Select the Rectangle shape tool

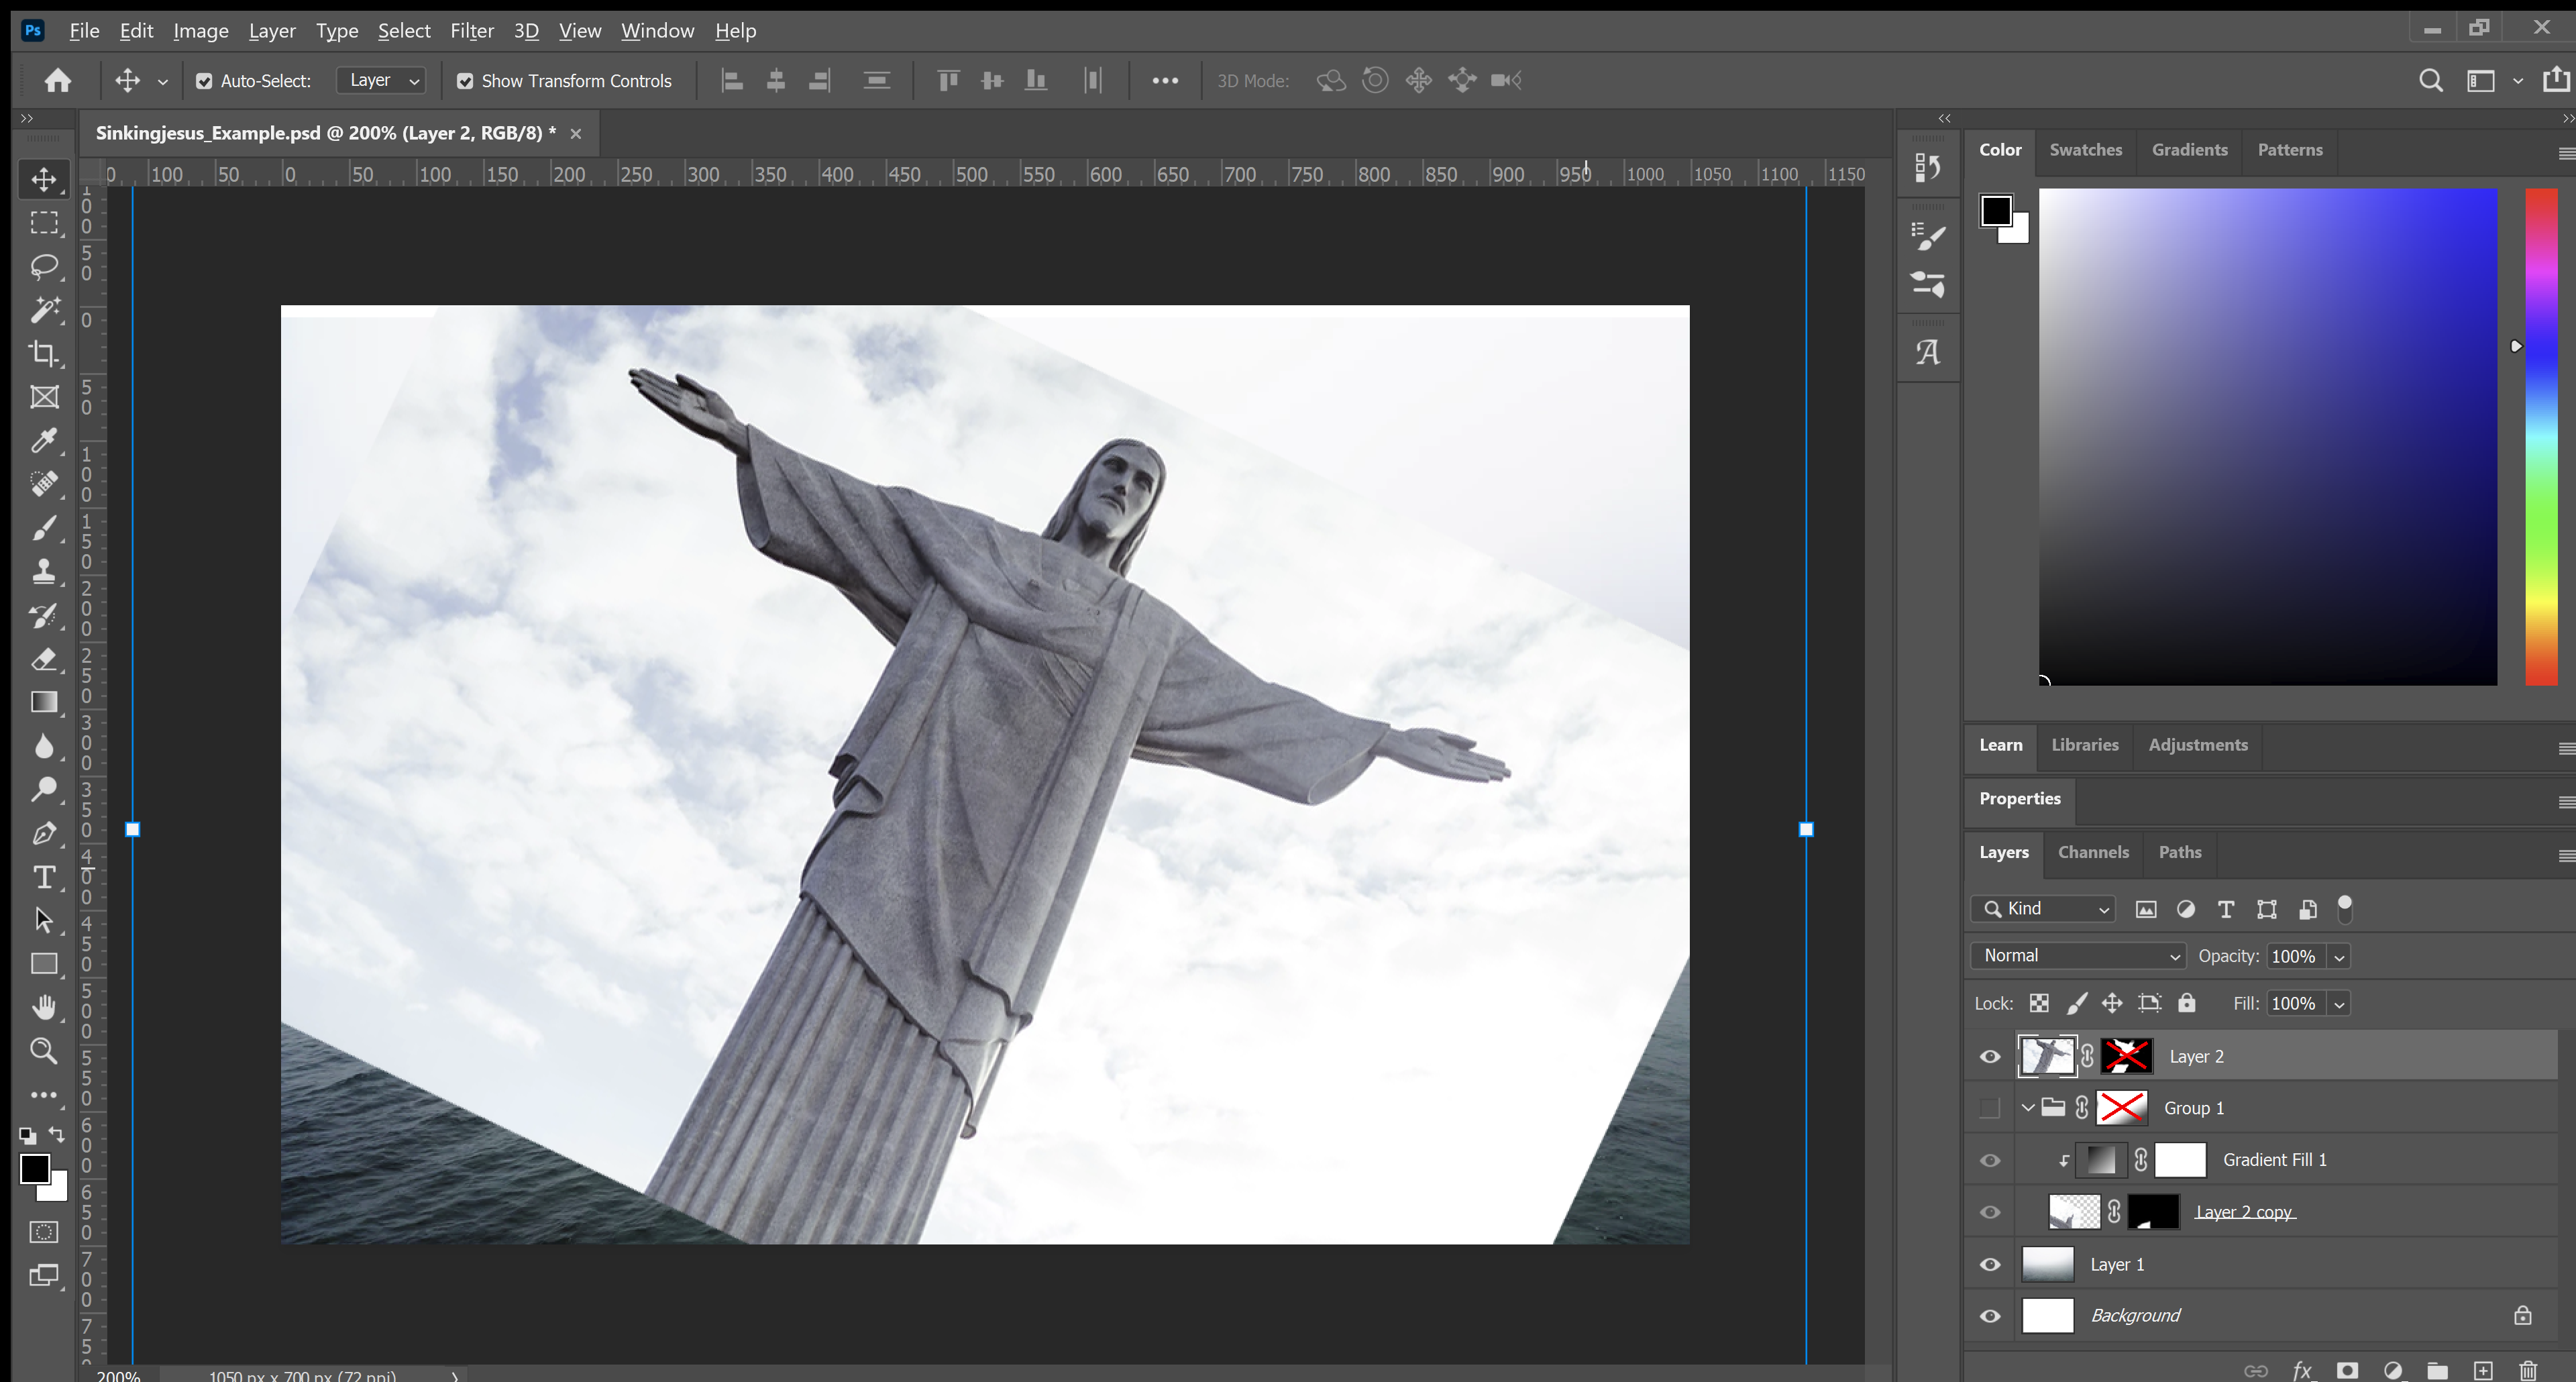44,964
